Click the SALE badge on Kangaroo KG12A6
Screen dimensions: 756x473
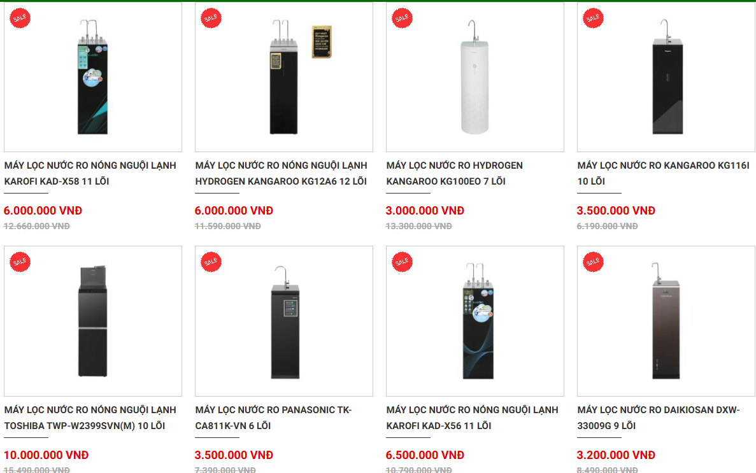click(x=211, y=18)
